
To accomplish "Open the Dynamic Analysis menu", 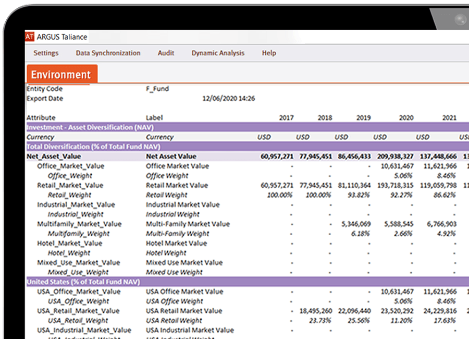I will [218, 53].
